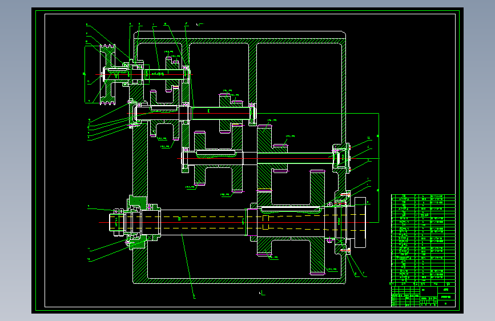Click the parts list table beside the gearbox
Image resolution: width=495 pixels, height=321 pixels.
(423, 239)
